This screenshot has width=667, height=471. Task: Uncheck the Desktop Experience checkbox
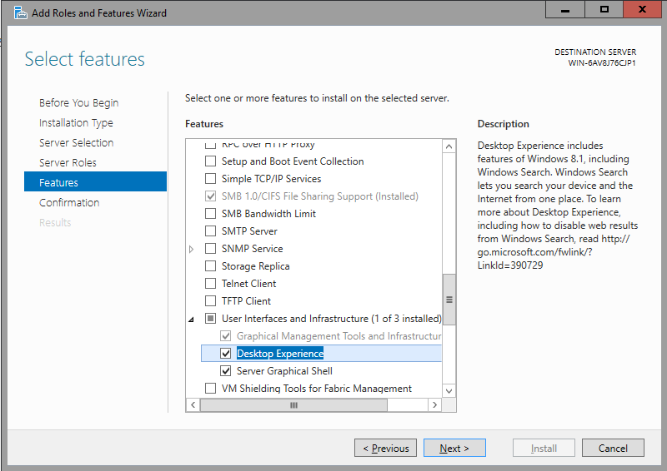point(225,354)
